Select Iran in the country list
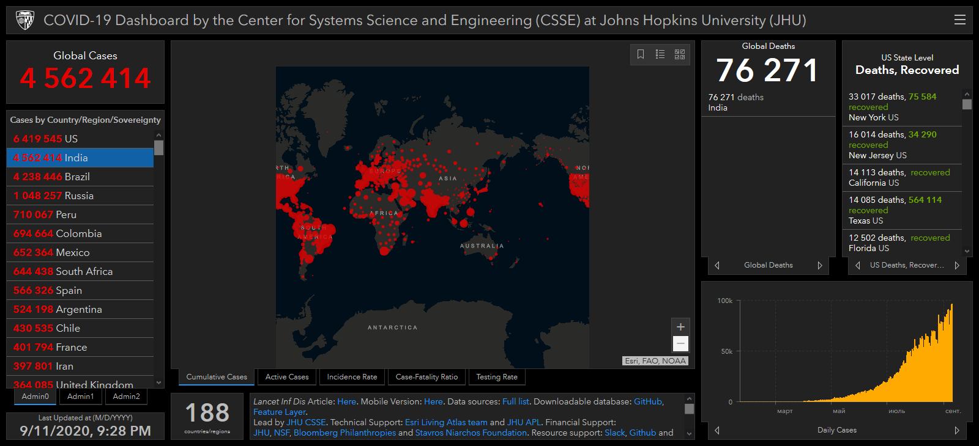979x446 pixels. [x=80, y=366]
